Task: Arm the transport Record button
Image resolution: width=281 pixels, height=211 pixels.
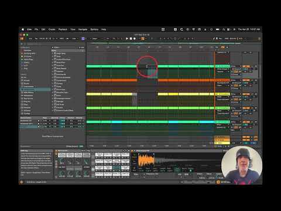Action: [135, 39]
